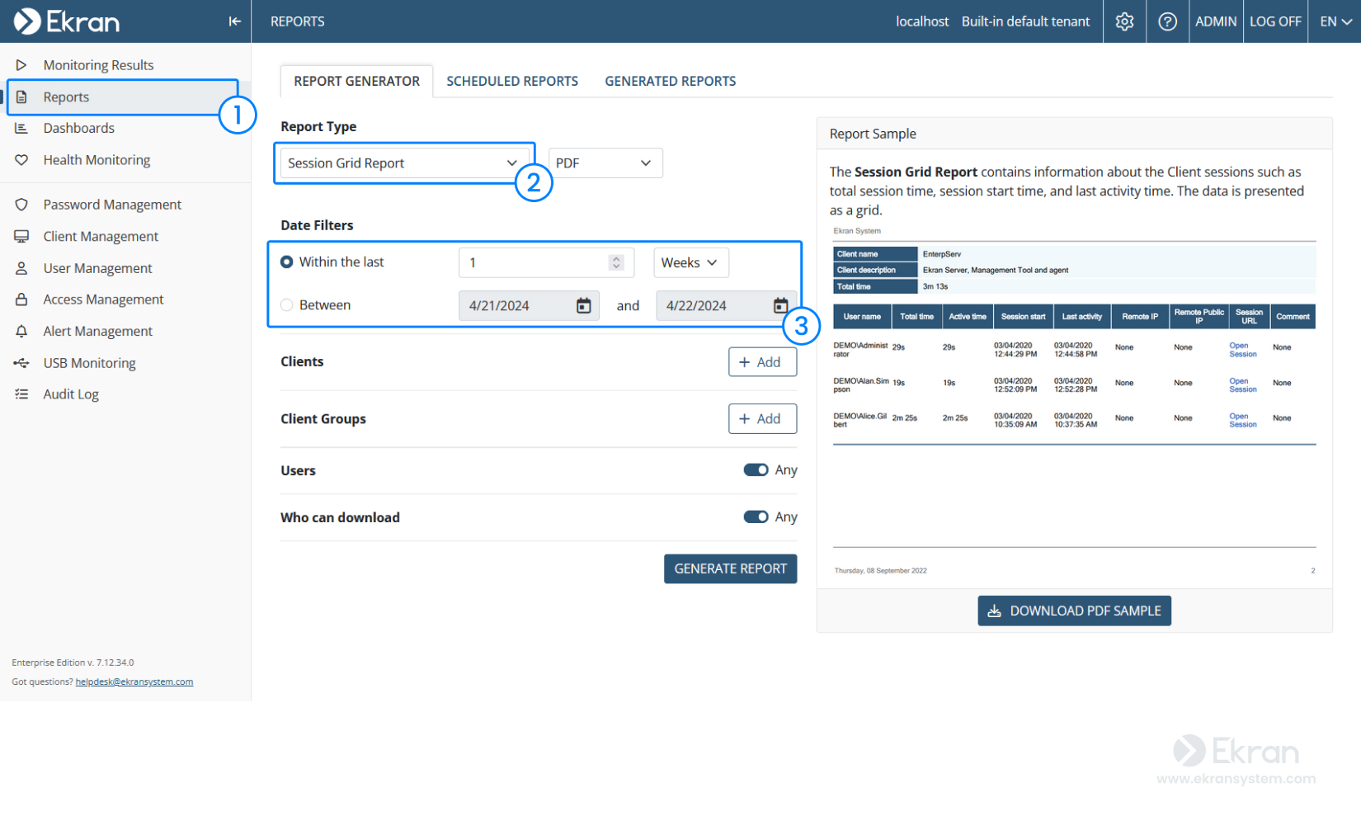Switch to the Scheduled Reports tab
Image resolution: width=1361 pixels, height=830 pixels.
[512, 81]
